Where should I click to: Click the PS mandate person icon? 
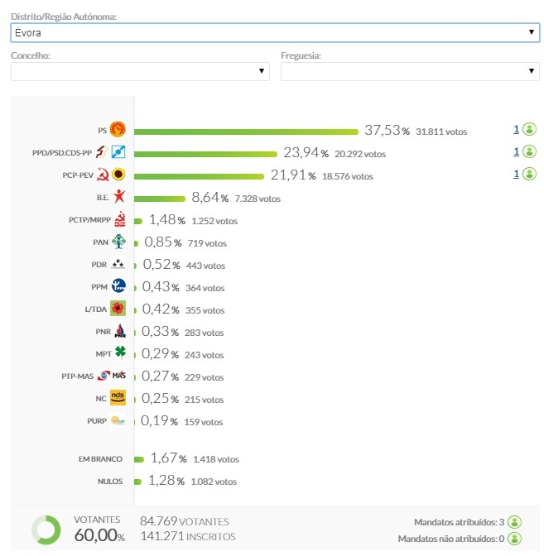click(x=529, y=129)
